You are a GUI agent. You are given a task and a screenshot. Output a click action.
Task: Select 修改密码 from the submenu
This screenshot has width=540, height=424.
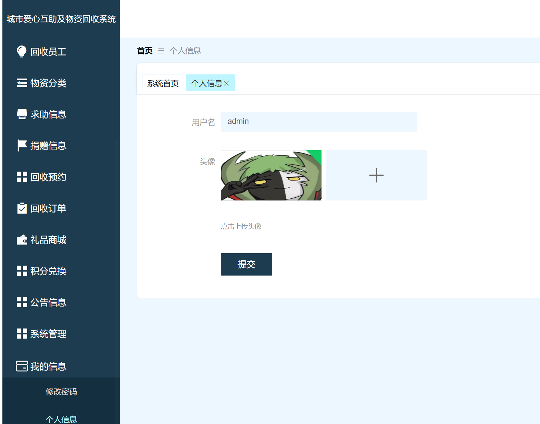point(61,391)
